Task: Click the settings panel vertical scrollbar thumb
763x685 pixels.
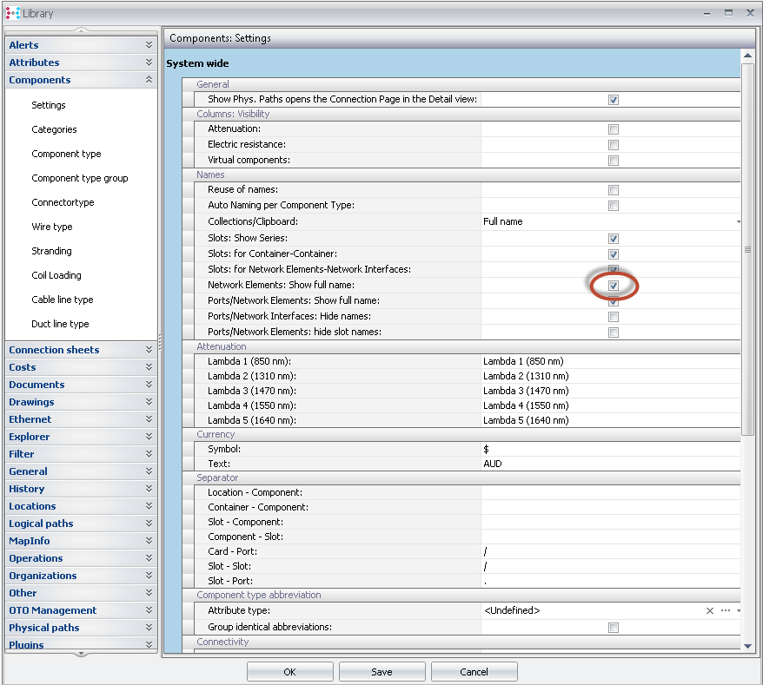Action: click(747, 250)
